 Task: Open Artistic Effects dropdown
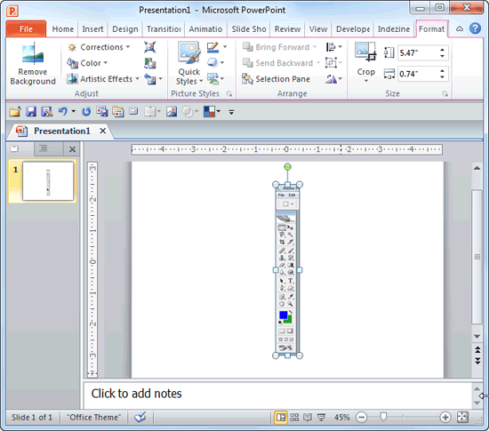click(x=103, y=79)
